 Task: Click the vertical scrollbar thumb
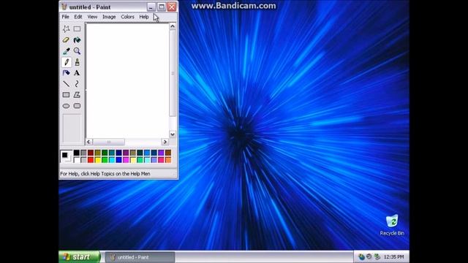(x=173, y=73)
